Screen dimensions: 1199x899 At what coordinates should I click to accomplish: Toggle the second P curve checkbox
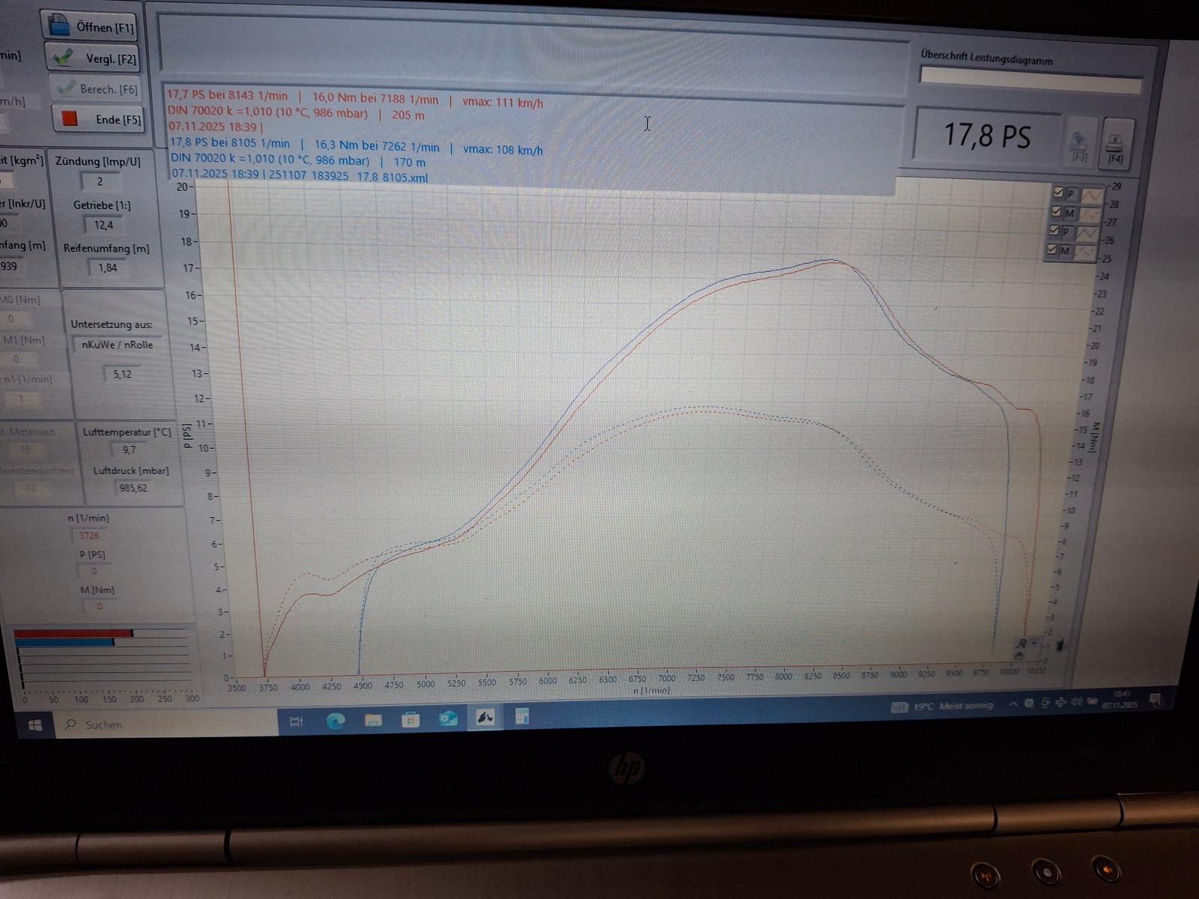click(1054, 231)
